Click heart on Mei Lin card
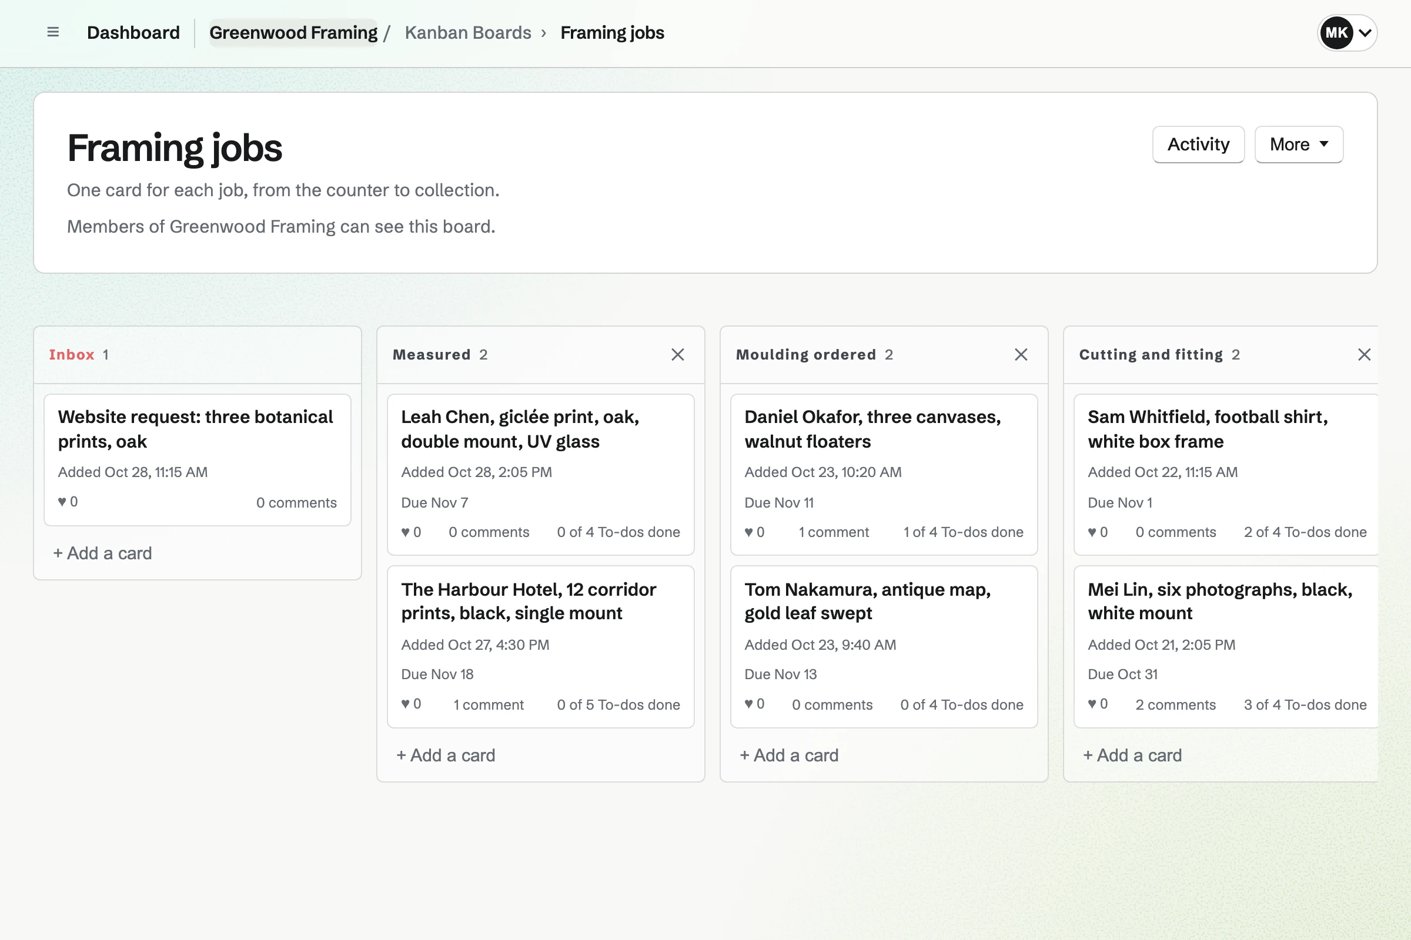This screenshot has width=1411, height=940. click(x=1098, y=704)
